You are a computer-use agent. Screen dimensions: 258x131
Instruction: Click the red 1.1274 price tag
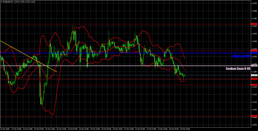point(254,24)
